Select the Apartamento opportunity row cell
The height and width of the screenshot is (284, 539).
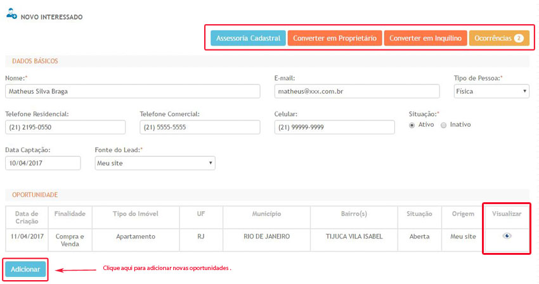(135, 236)
